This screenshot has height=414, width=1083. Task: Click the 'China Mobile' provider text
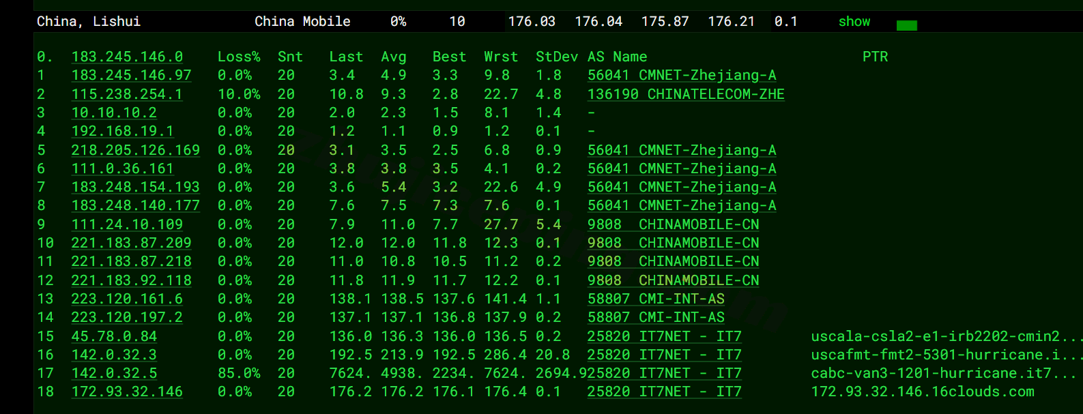[x=302, y=22]
